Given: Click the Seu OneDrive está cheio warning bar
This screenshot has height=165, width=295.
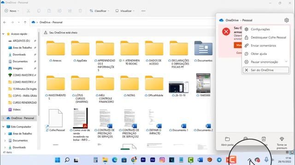Looking at the screenshot, I should (128, 33).
